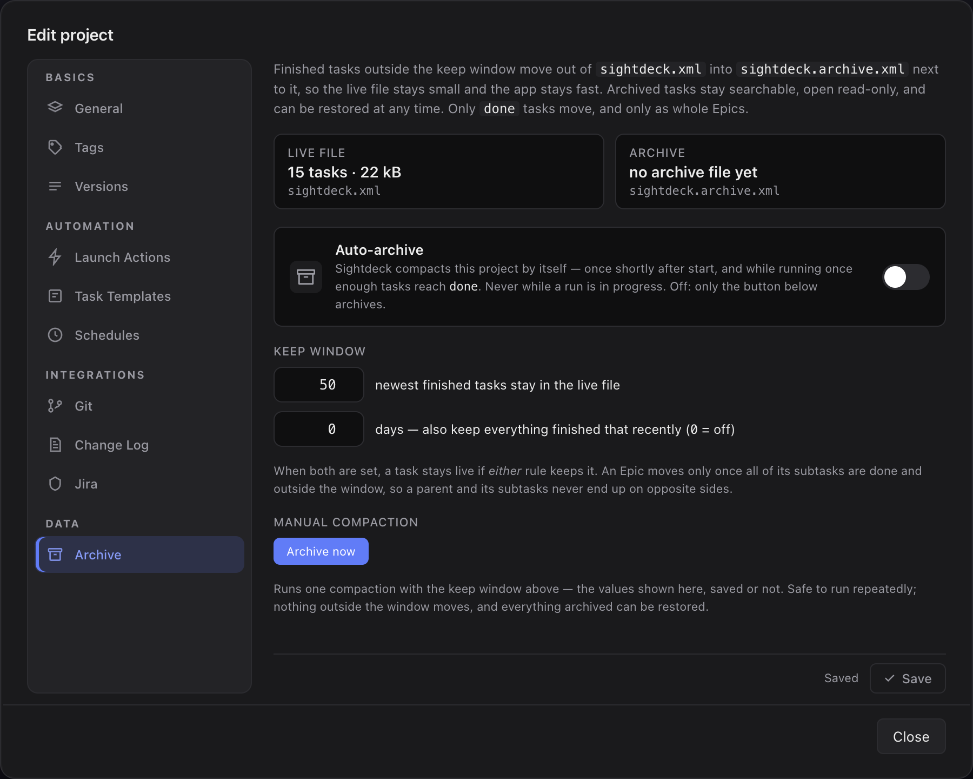This screenshot has height=779, width=973.
Task: Click the General layers icon in sidebar
Action: tap(55, 108)
